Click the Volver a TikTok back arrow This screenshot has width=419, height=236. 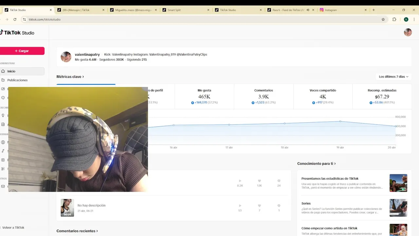coord(0,227)
